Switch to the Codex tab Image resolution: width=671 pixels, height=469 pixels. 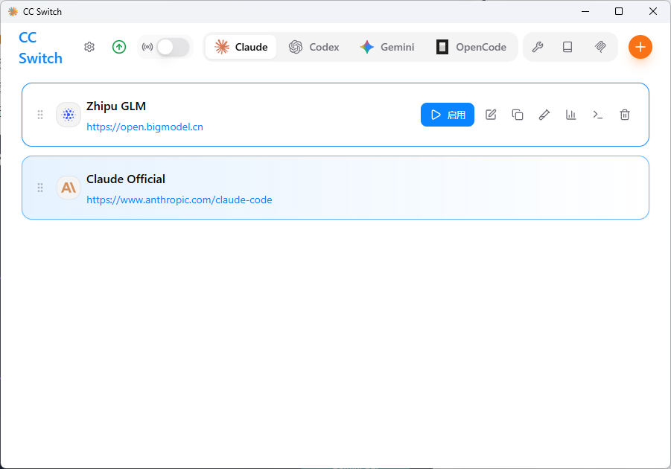tap(314, 47)
